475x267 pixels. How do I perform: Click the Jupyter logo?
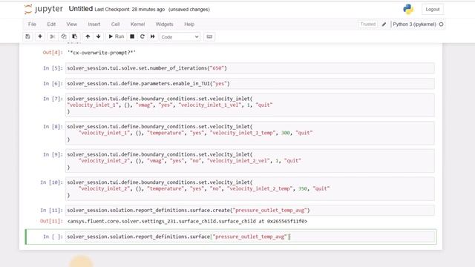(44, 10)
